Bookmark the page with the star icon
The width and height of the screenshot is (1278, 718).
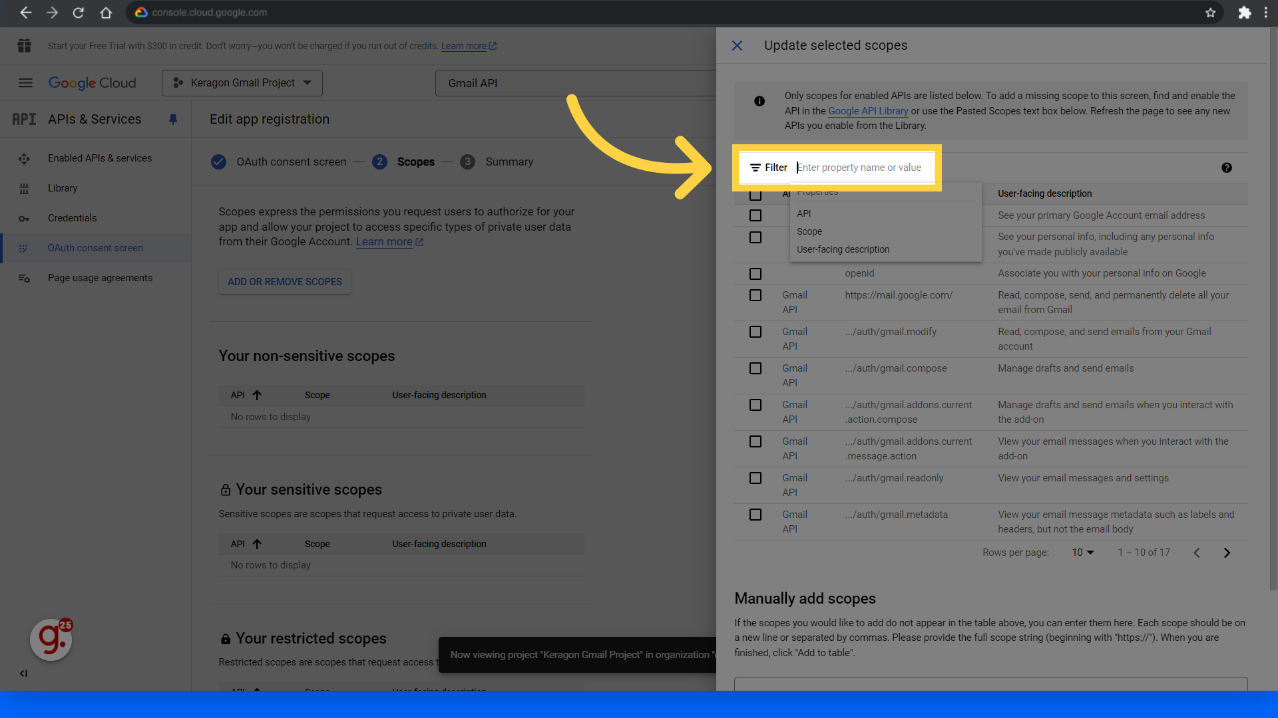pos(1210,13)
